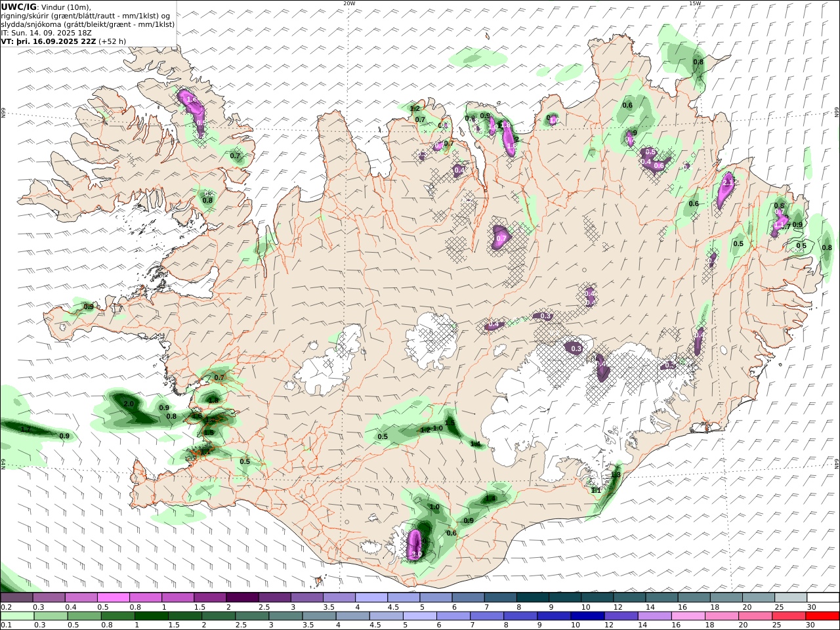Select the 0.8–1 swatch in the rain legend
The height and width of the screenshot is (630, 840).
pyautogui.click(x=117, y=616)
